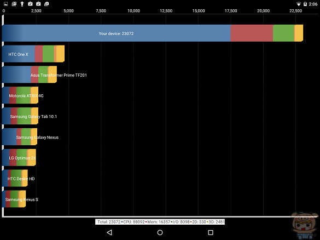Select the red memory segment of Your device bar
Viewport: 320px width, 240px height.
(x=252, y=33)
